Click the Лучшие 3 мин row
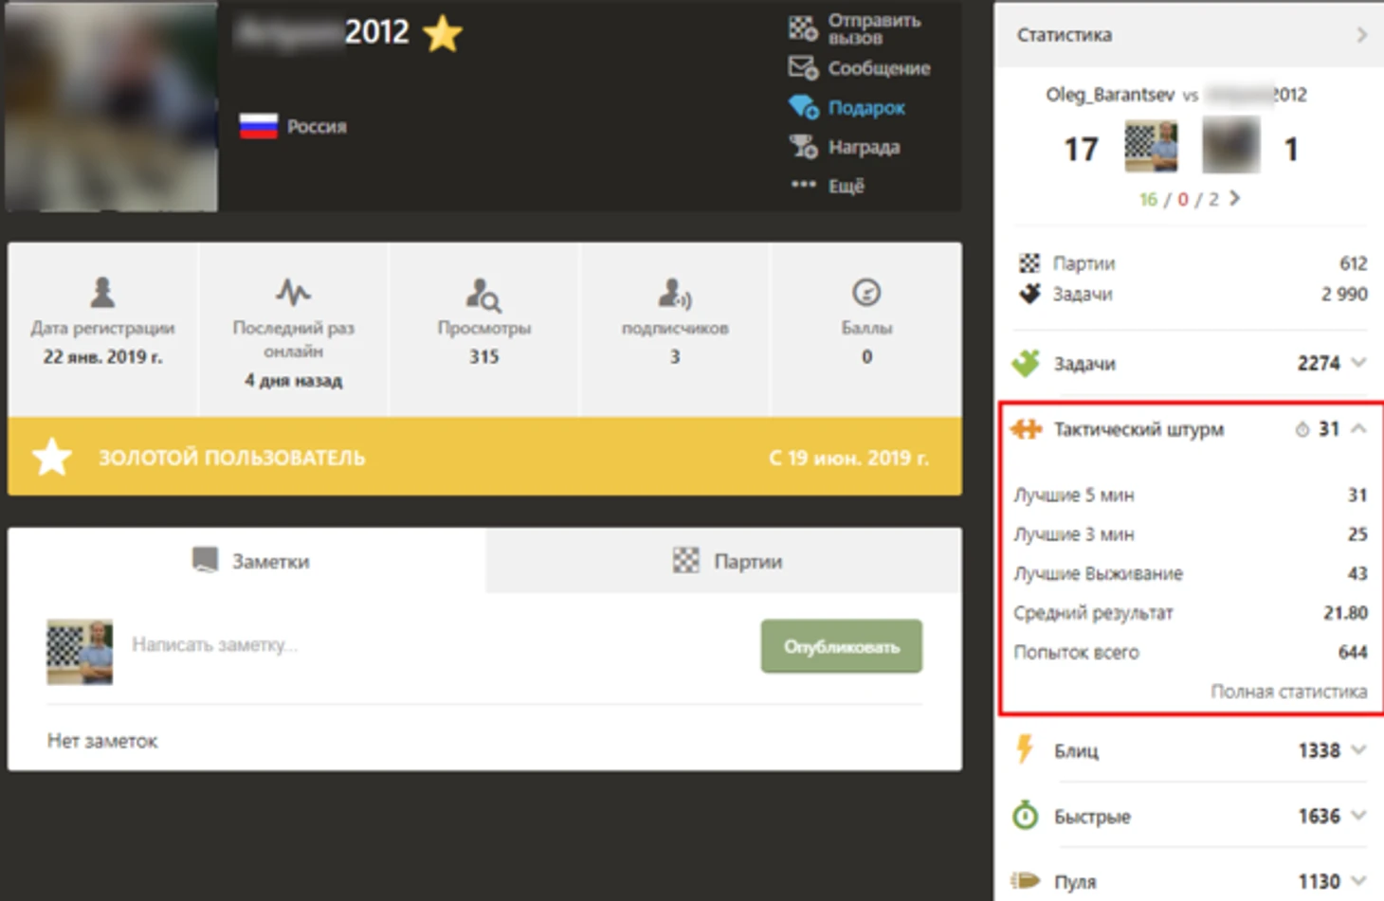1384x901 pixels. tap(1190, 534)
